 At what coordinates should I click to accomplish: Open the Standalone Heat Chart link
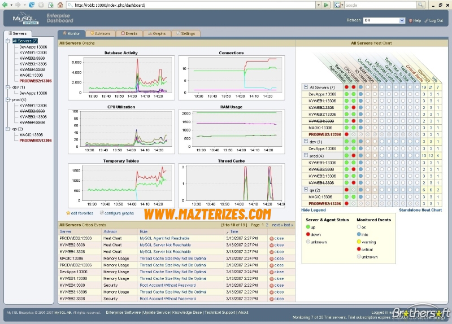tap(420, 210)
